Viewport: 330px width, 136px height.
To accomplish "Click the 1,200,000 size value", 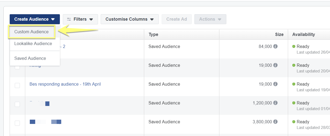I will point(262,103).
